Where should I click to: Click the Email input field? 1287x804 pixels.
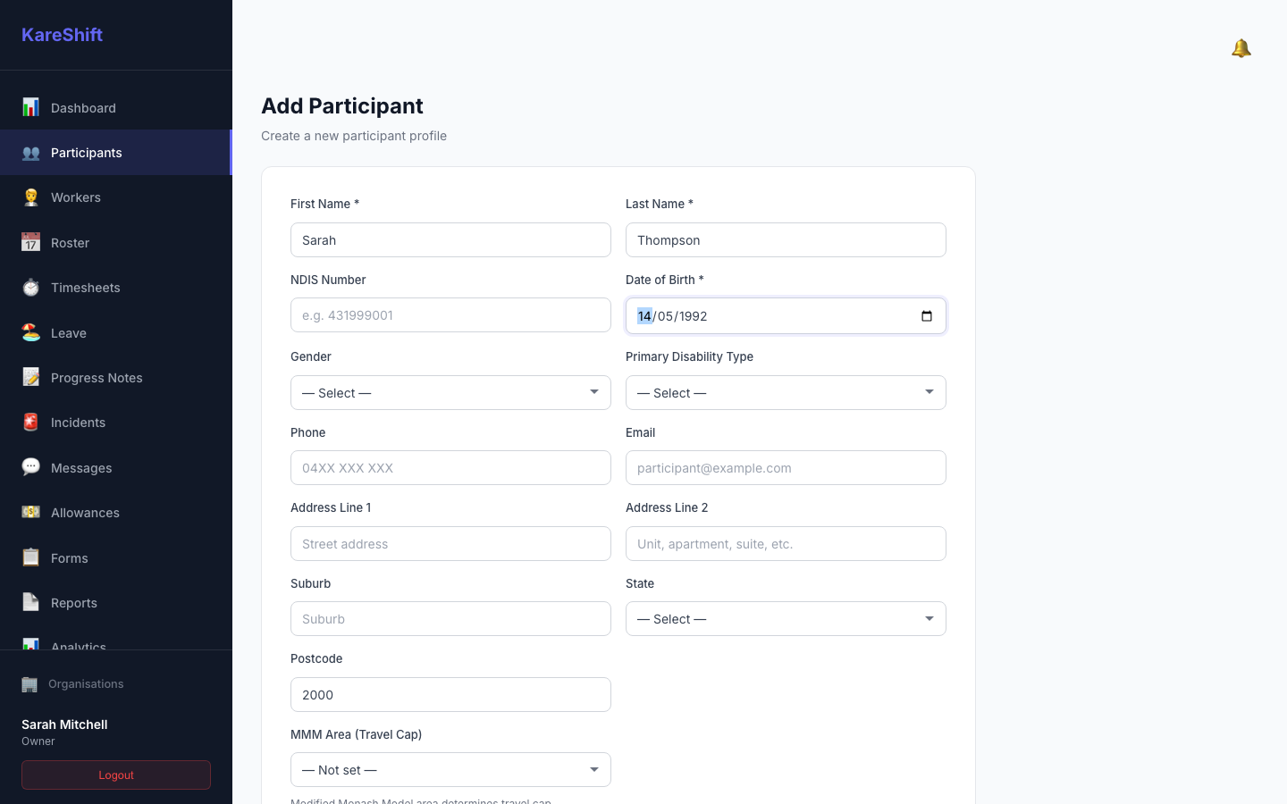click(x=786, y=467)
